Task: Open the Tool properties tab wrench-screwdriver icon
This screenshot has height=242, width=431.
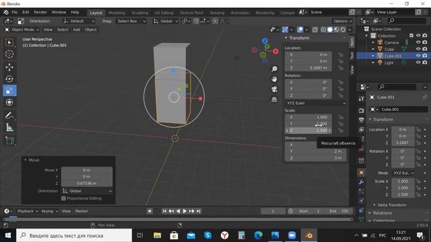Action: 361,99
